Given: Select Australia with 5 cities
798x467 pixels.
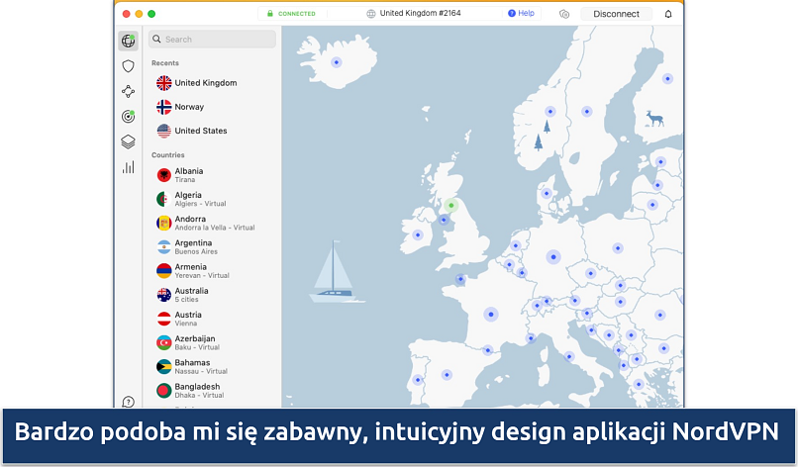Looking at the screenshot, I should [191, 295].
